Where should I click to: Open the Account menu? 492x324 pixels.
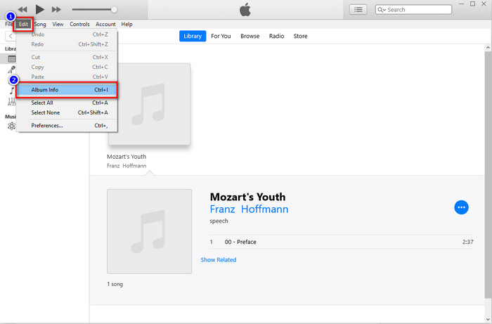105,24
